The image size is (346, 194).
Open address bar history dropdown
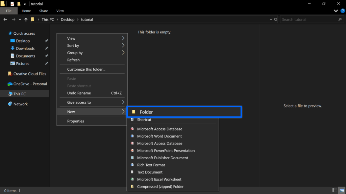pyautogui.click(x=271, y=19)
